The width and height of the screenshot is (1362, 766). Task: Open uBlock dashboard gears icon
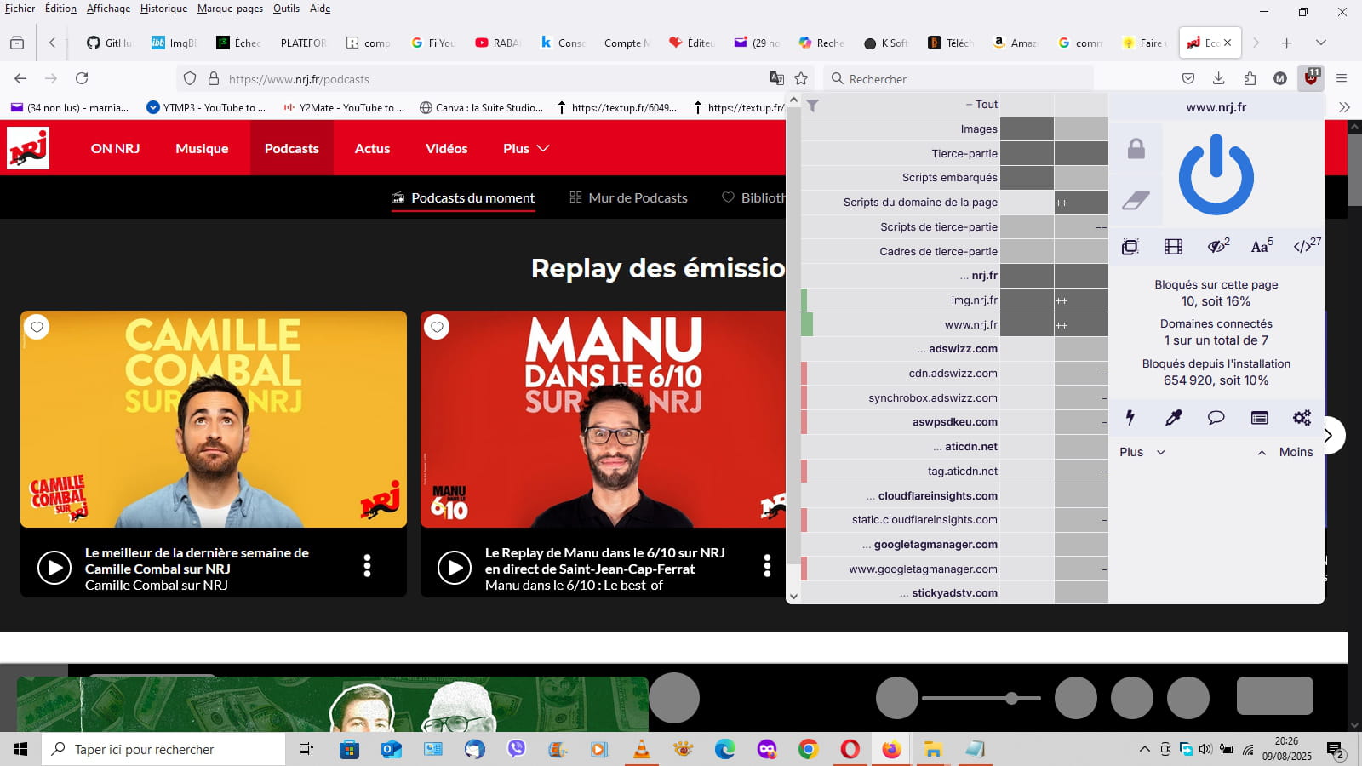[1302, 417]
